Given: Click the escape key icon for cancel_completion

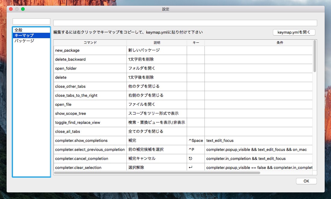Looking at the screenshot, I should [x=190, y=158].
